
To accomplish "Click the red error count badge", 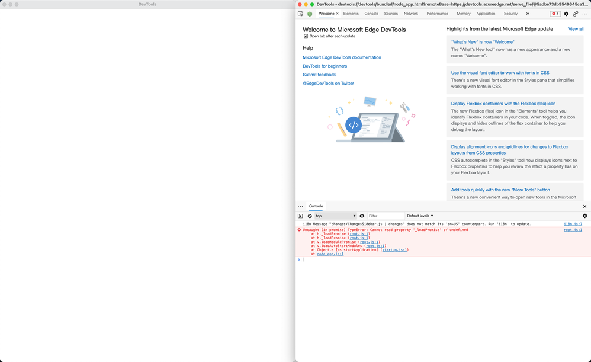I will [555, 14].
